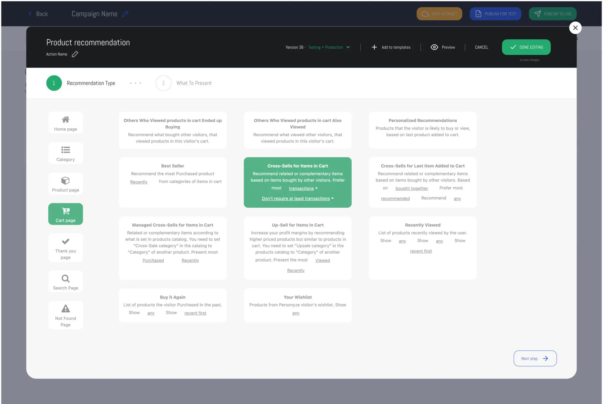Click the DONE EDITING button
This screenshot has width=603, height=404.
coord(526,47)
